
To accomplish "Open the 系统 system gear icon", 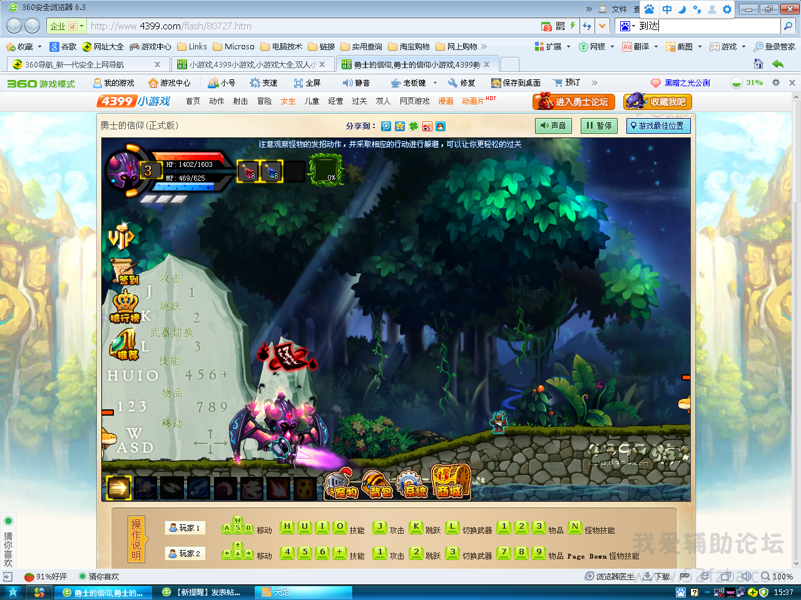I will pos(412,484).
